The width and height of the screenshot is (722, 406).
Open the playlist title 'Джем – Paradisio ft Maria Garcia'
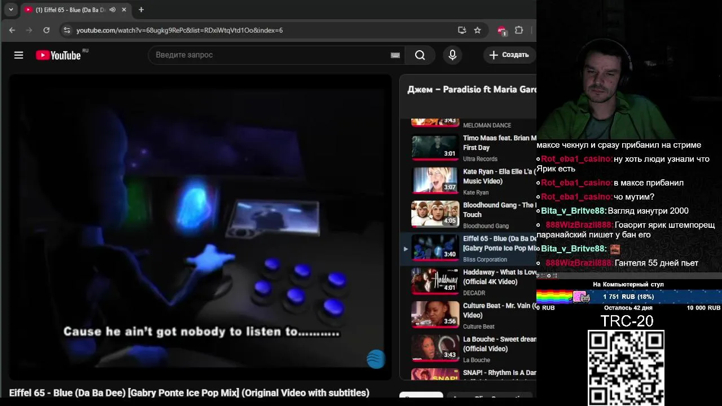pyautogui.click(x=472, y=89)
